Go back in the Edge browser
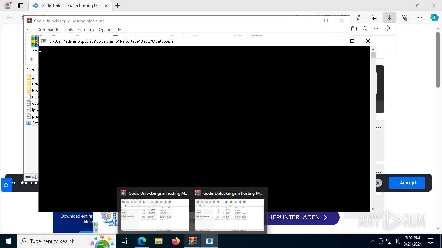442x248 pixels. [x=10, y=18]
